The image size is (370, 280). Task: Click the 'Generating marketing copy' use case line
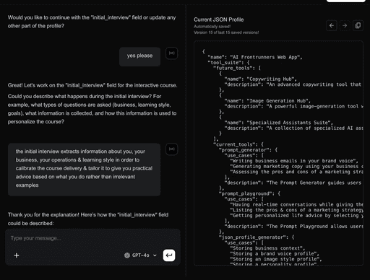click(296, 167)
